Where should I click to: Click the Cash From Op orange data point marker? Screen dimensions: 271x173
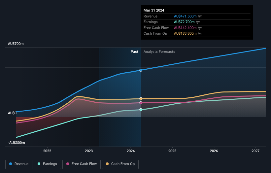click(x=141, y=99)
